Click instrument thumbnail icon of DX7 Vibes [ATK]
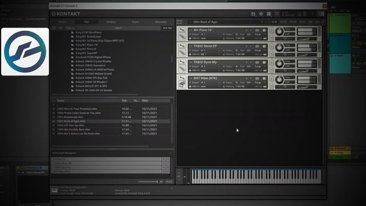 (x=182, y=85)
